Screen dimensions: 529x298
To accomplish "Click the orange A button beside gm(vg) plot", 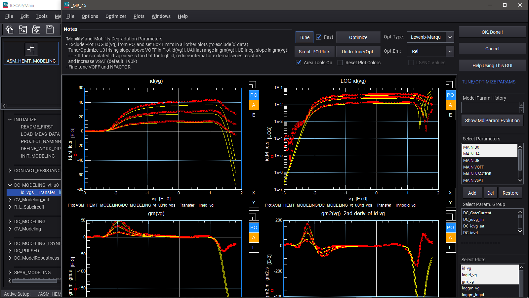I will pyautogui.click(x=254, y=237).
